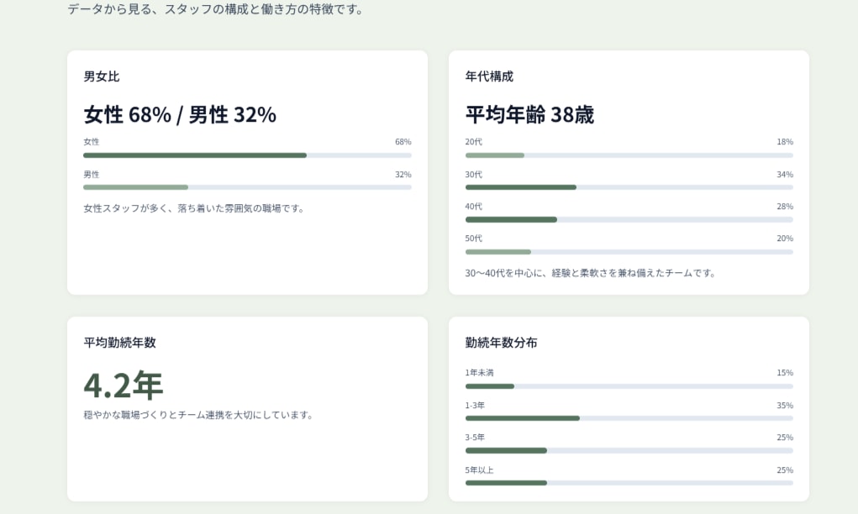Click the 40代 age progress bar
Screen dimensions: 858x514
click(629, 220)
